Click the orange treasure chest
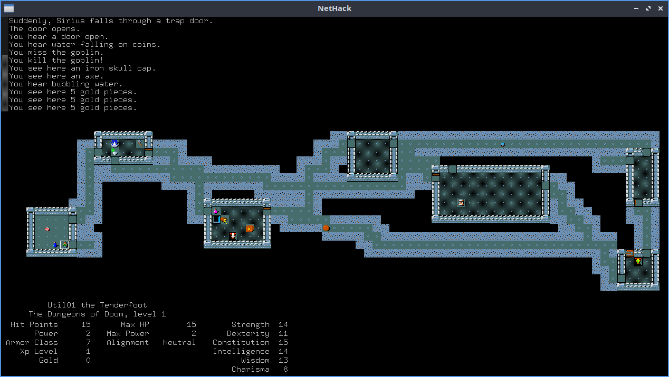The height and width of the screenshot is (377, 669). click(250, 228)
